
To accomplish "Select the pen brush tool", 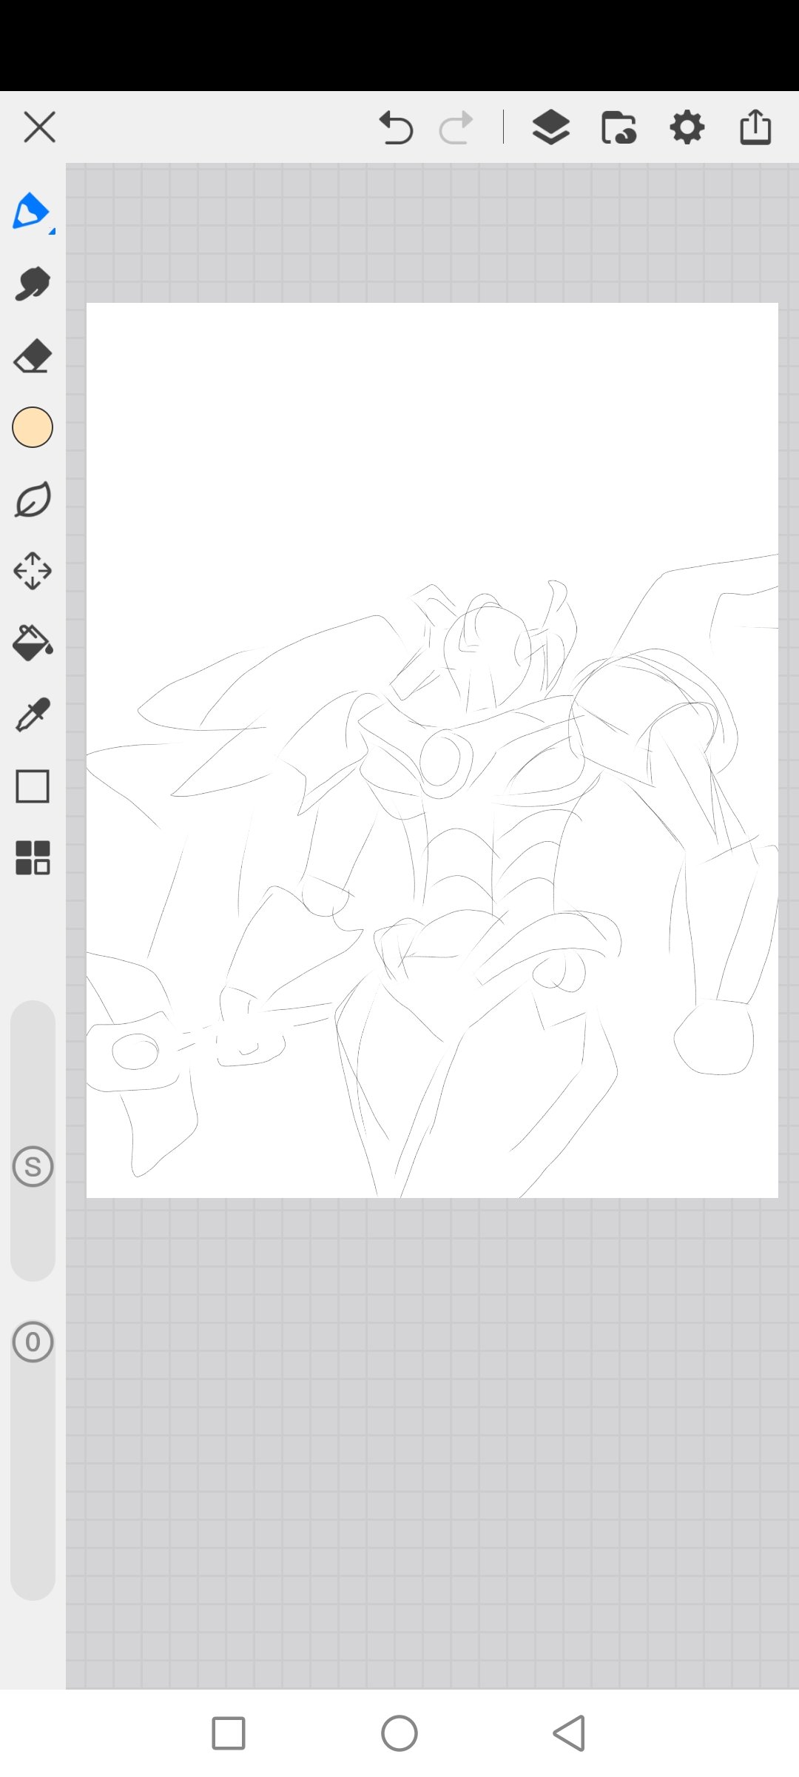I will pyautogui.click(x=32, y=212).
